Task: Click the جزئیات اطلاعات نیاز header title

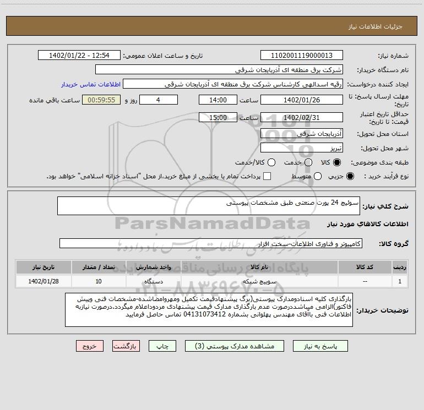Action: 376,26
